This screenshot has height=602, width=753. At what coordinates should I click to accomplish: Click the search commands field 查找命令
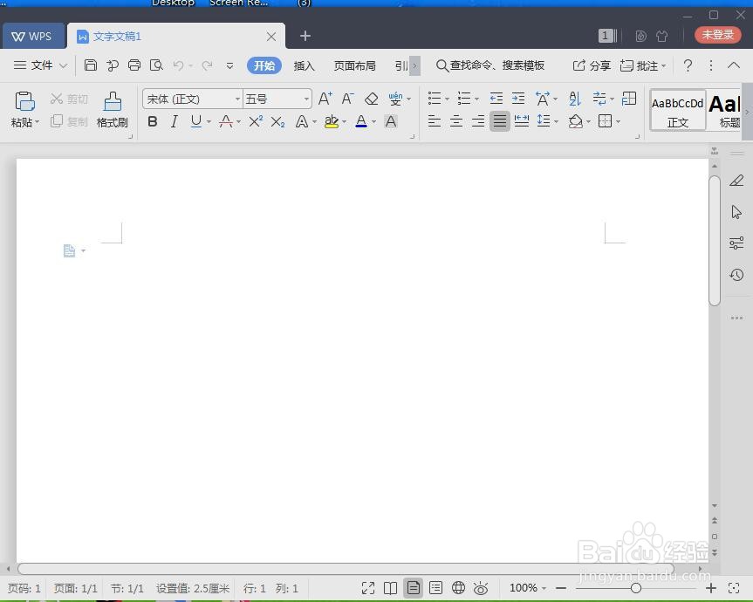click(x=490, y=65)
